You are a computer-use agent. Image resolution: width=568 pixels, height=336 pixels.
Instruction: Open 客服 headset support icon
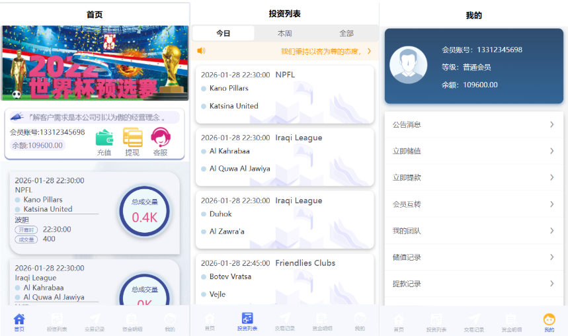click(x=161, y=138)
